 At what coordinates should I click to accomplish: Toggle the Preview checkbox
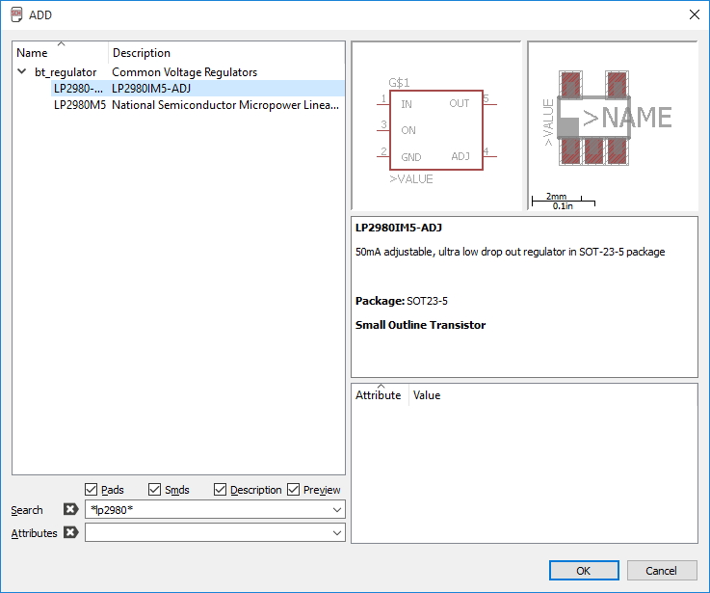point(294,489)
